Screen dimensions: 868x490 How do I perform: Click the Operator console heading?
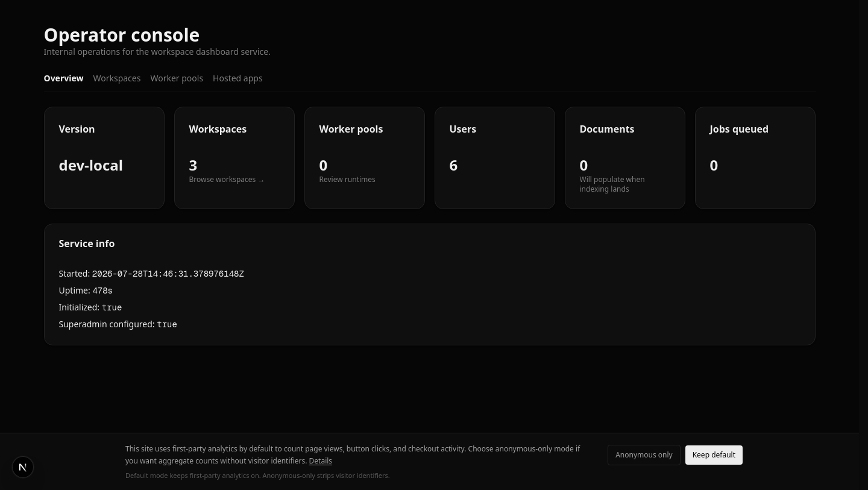coord(122,35)
